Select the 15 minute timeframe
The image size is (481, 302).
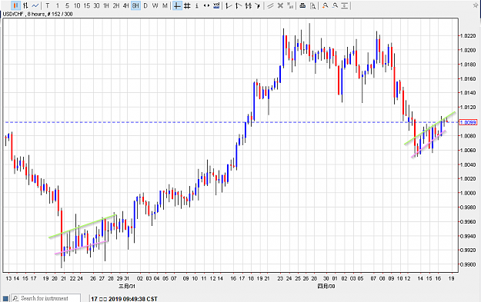pyautogui.click(x=87, y=5)
